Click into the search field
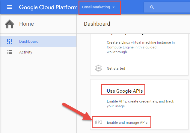This screenshot has width=190, height=133. pyautogui.click(x=167, y=7)
